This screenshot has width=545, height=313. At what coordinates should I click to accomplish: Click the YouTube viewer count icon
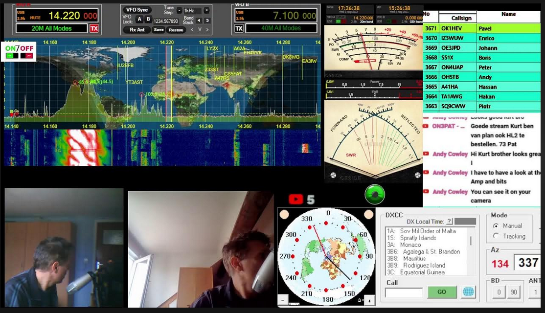click(x=296, y=199)
